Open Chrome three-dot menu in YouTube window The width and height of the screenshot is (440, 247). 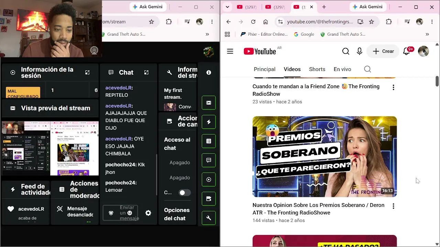[x=432, y=22]
